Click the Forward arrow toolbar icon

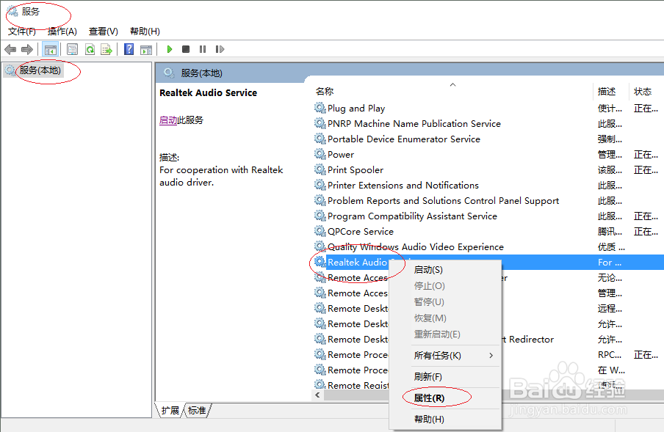pos(27,49)
